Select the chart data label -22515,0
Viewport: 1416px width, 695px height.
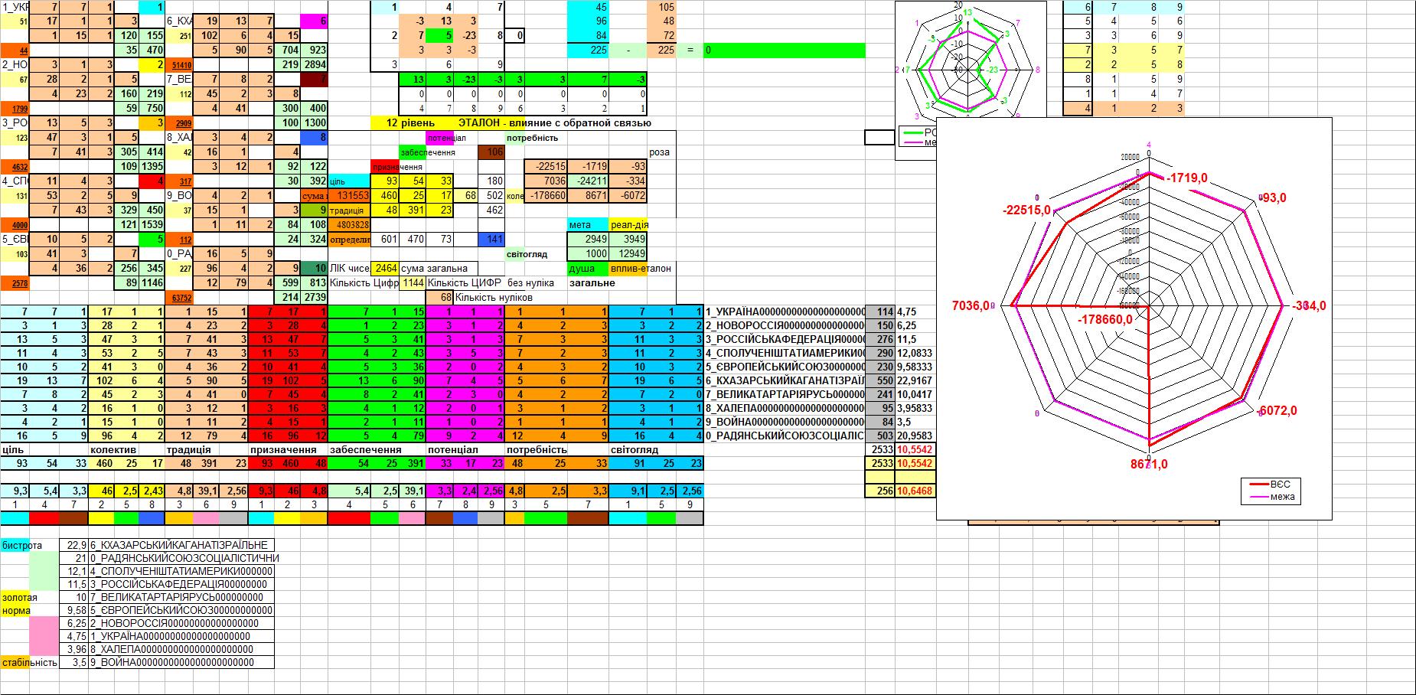tap(1026, 210)
